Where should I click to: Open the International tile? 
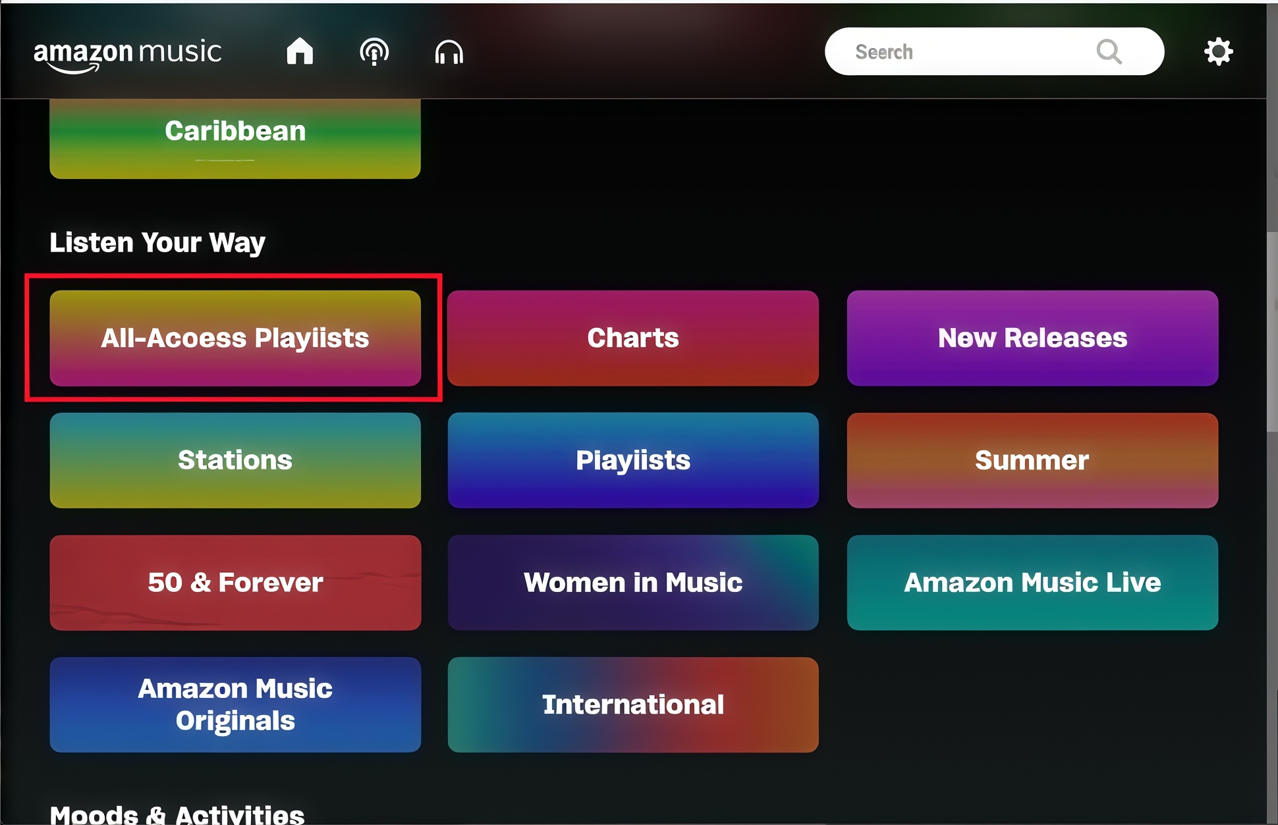coord(633,705)
